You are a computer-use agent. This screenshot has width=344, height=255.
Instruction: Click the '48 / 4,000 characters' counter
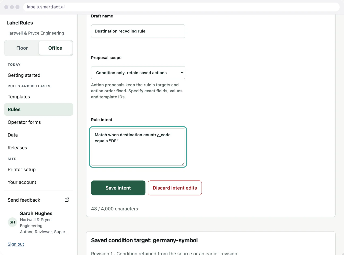click(x=114, y=209)
